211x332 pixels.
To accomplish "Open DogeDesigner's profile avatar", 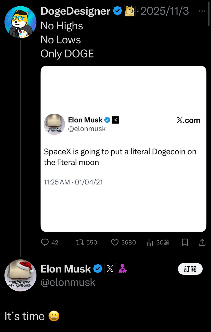I will (20, 22).
